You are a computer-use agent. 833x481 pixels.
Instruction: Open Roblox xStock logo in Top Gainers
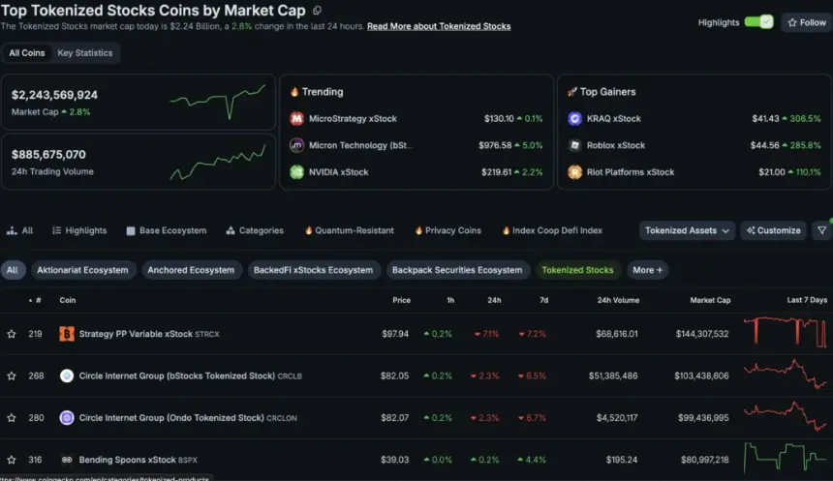(x=574, y=145)
